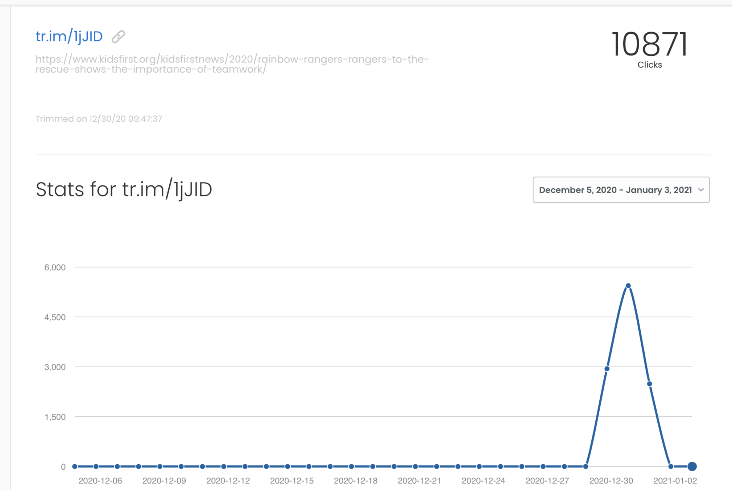This screenshot has height=490, width=732.
Task: Open the tr.im/1jJID short link
Action: coord(69,37)
